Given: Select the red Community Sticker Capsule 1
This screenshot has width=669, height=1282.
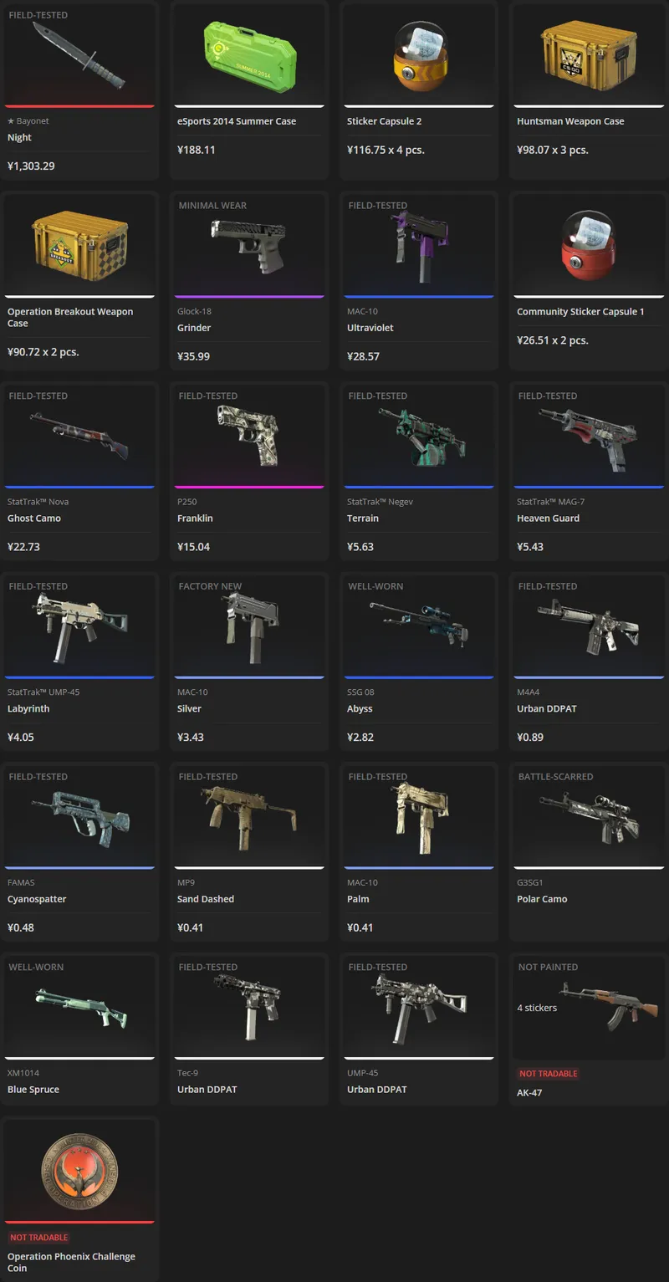Looking at the screenshot, I should point(589,244).
